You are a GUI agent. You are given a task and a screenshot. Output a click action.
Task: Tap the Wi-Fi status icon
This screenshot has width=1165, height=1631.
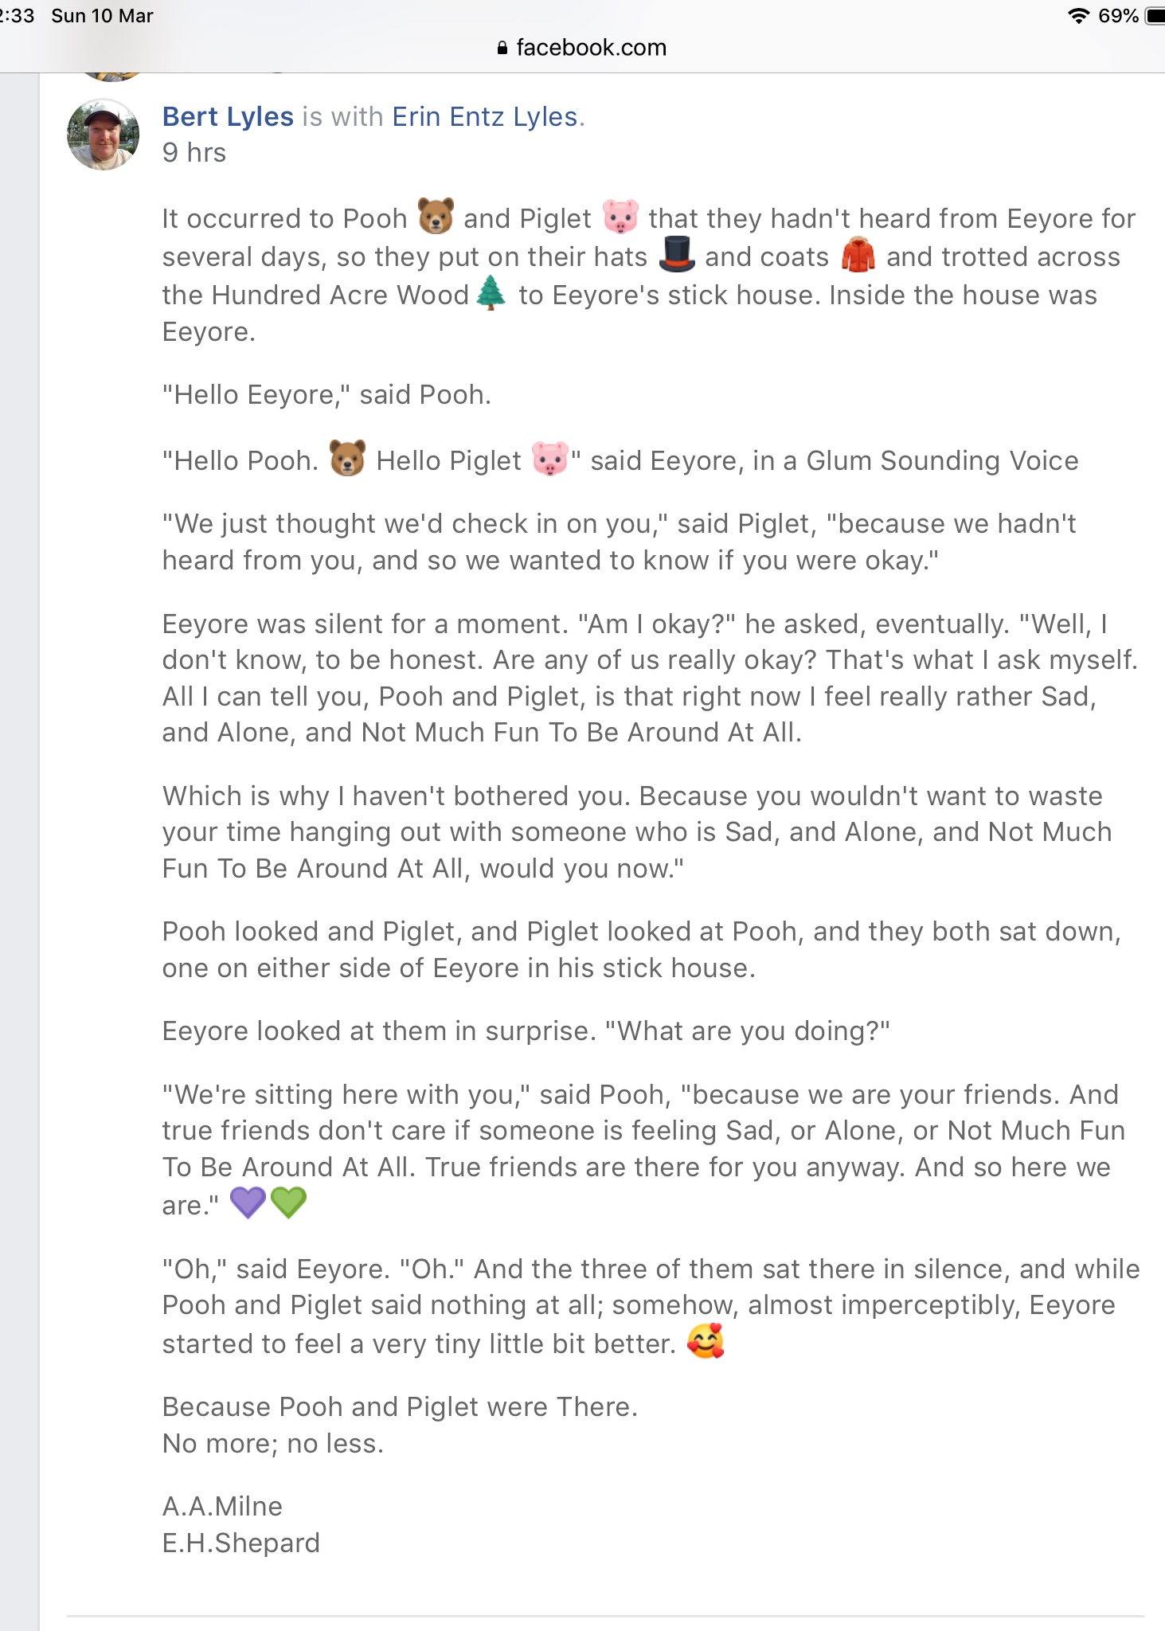click(x=1078, y=16)
